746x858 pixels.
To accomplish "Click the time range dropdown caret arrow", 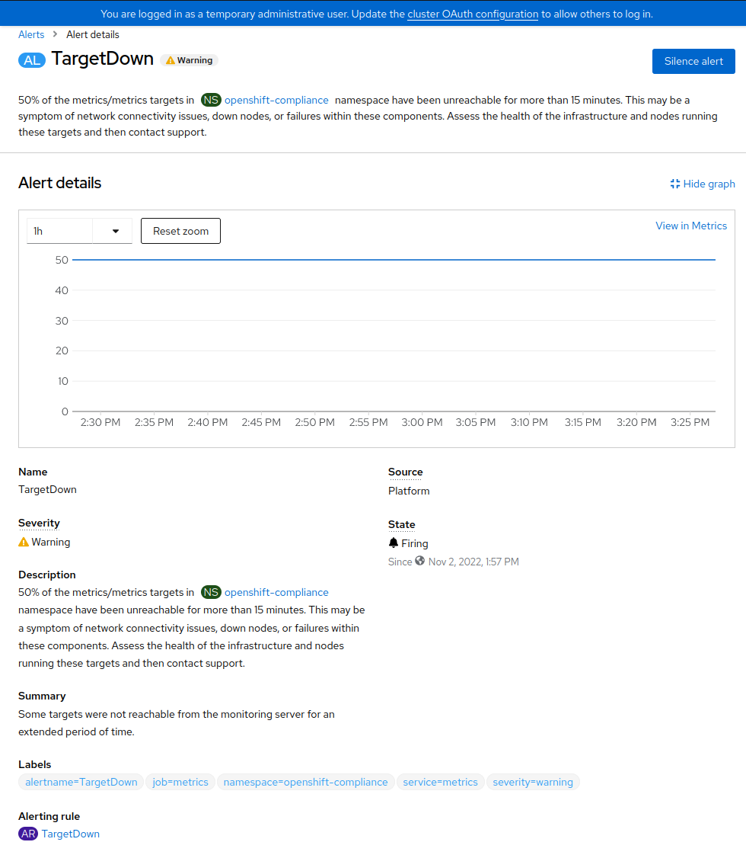I will coord(116,231).
